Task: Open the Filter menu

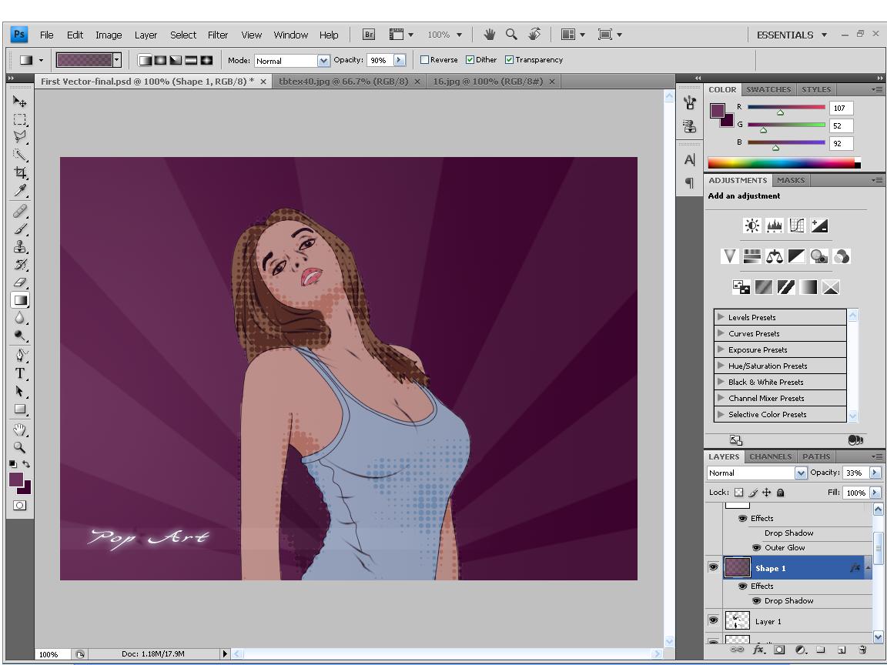Action: click(x=218, y=35)
